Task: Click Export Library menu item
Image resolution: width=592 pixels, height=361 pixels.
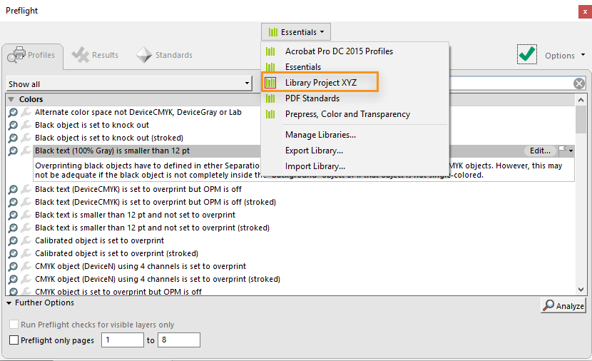Action: (314, 151)
